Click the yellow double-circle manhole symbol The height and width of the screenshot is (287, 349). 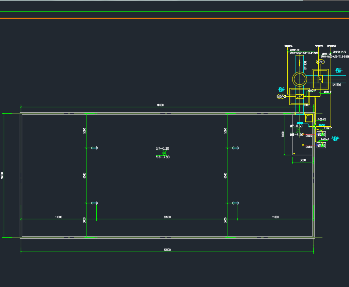pos(300,79)
